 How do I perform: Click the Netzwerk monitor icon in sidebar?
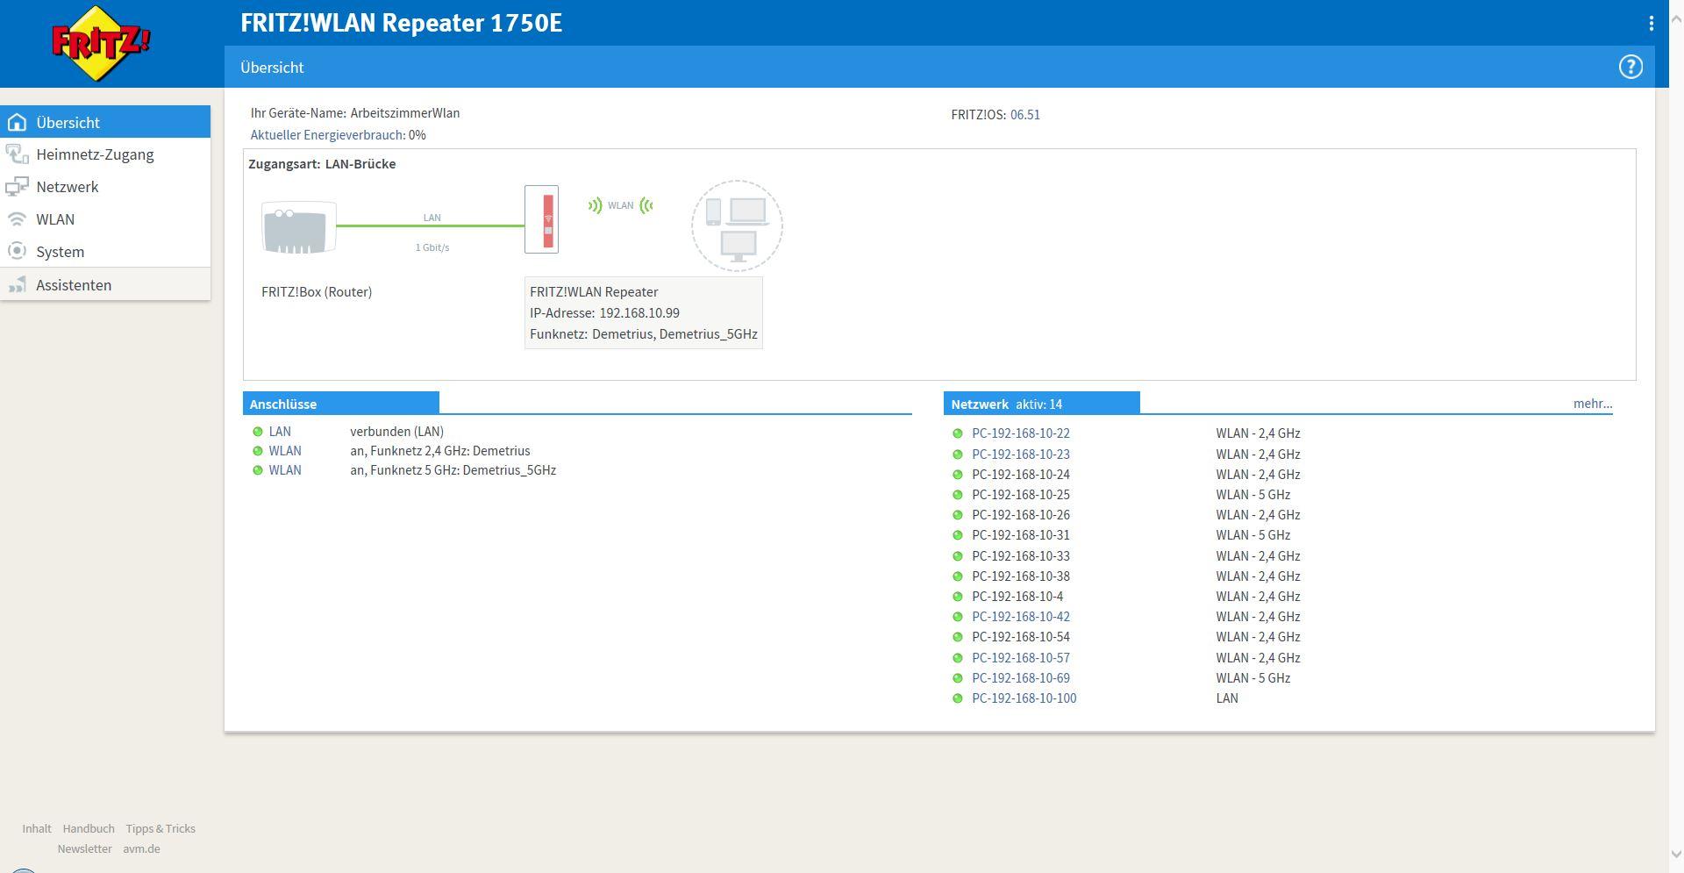pos(18,187)
